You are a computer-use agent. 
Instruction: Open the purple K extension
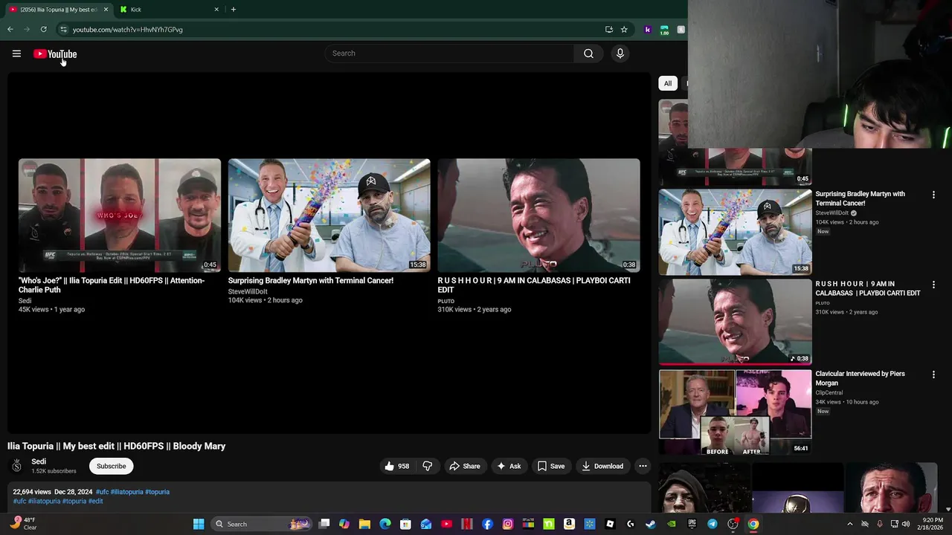pos(648,30)
